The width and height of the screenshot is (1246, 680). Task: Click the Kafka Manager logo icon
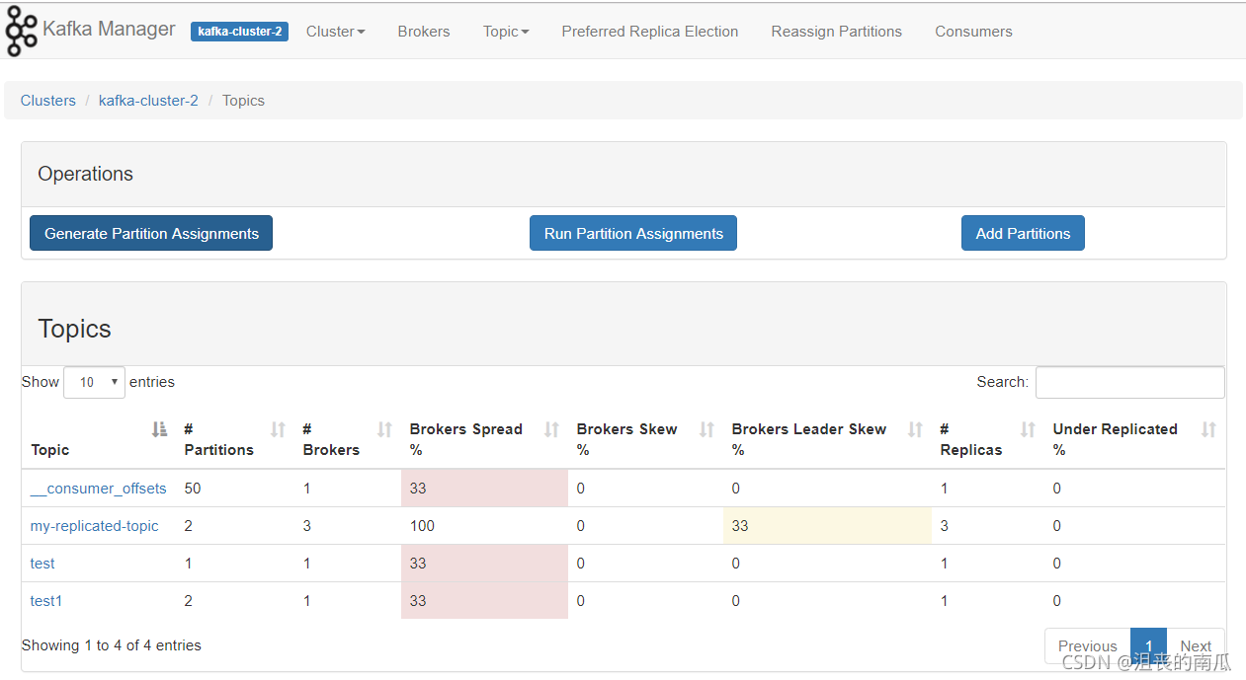(21, 31)
